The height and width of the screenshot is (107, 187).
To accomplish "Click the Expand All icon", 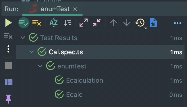I will [x=83, y=23].
